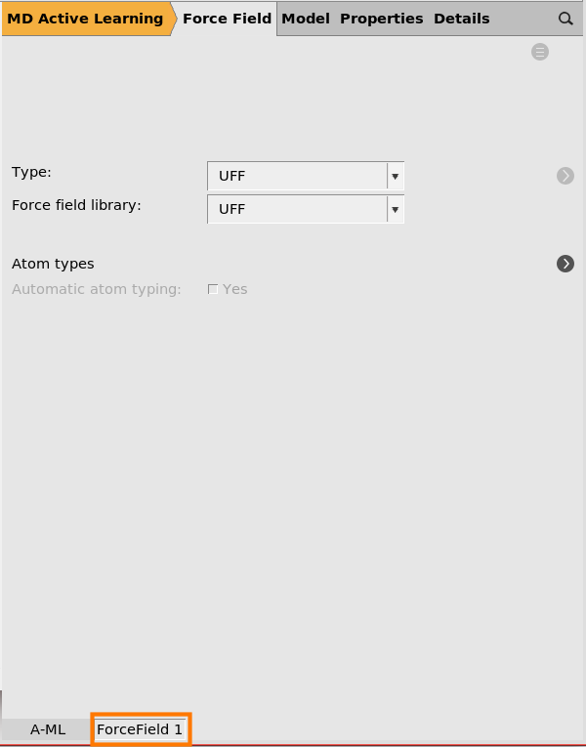Click the Type field showing UFF
Viewport: 586px width, 747px height.
(x=297, y=177)
